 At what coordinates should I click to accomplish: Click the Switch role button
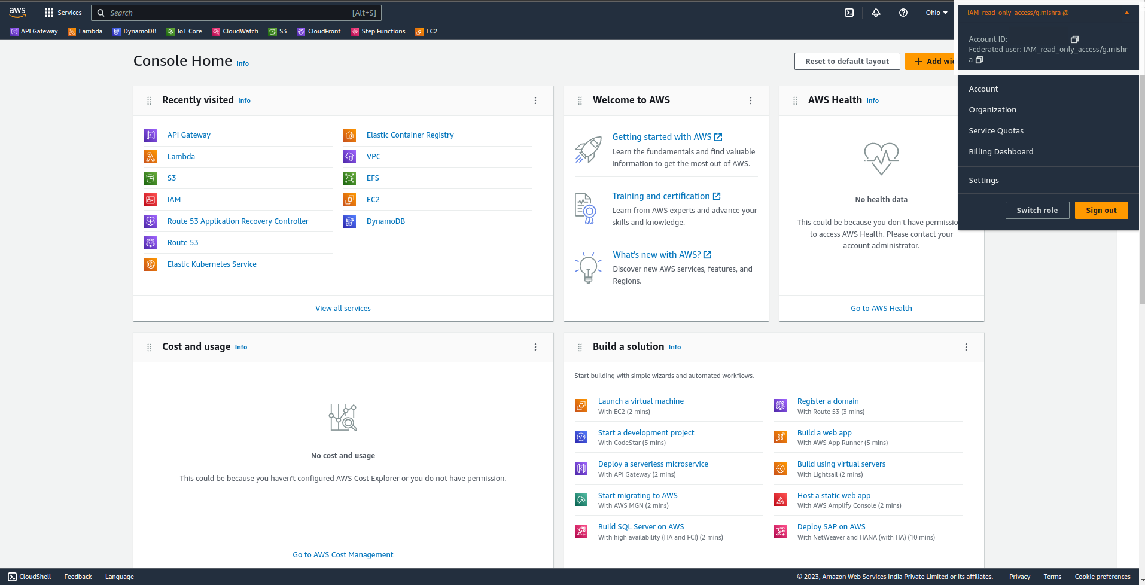click(1037, 210)
